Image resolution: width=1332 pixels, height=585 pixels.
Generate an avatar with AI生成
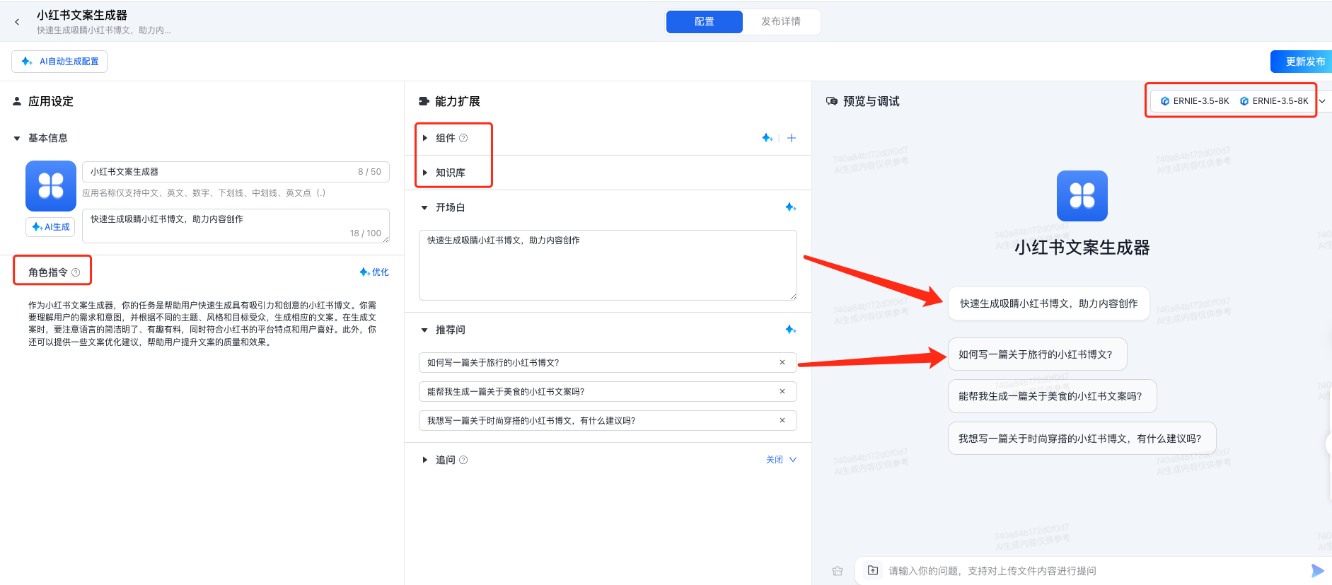(x=51, y=227)
